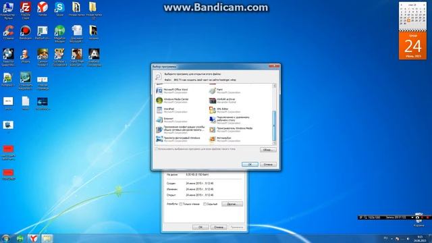Open the Bandicam overlay dropdown arrow
Image resolution: width=432 pixels, height=243 pixels.
(x=412, y=217)
